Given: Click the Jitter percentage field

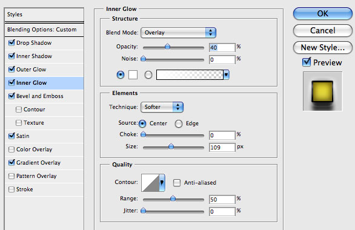Looking at the screenshot, I should coord(222,212).
